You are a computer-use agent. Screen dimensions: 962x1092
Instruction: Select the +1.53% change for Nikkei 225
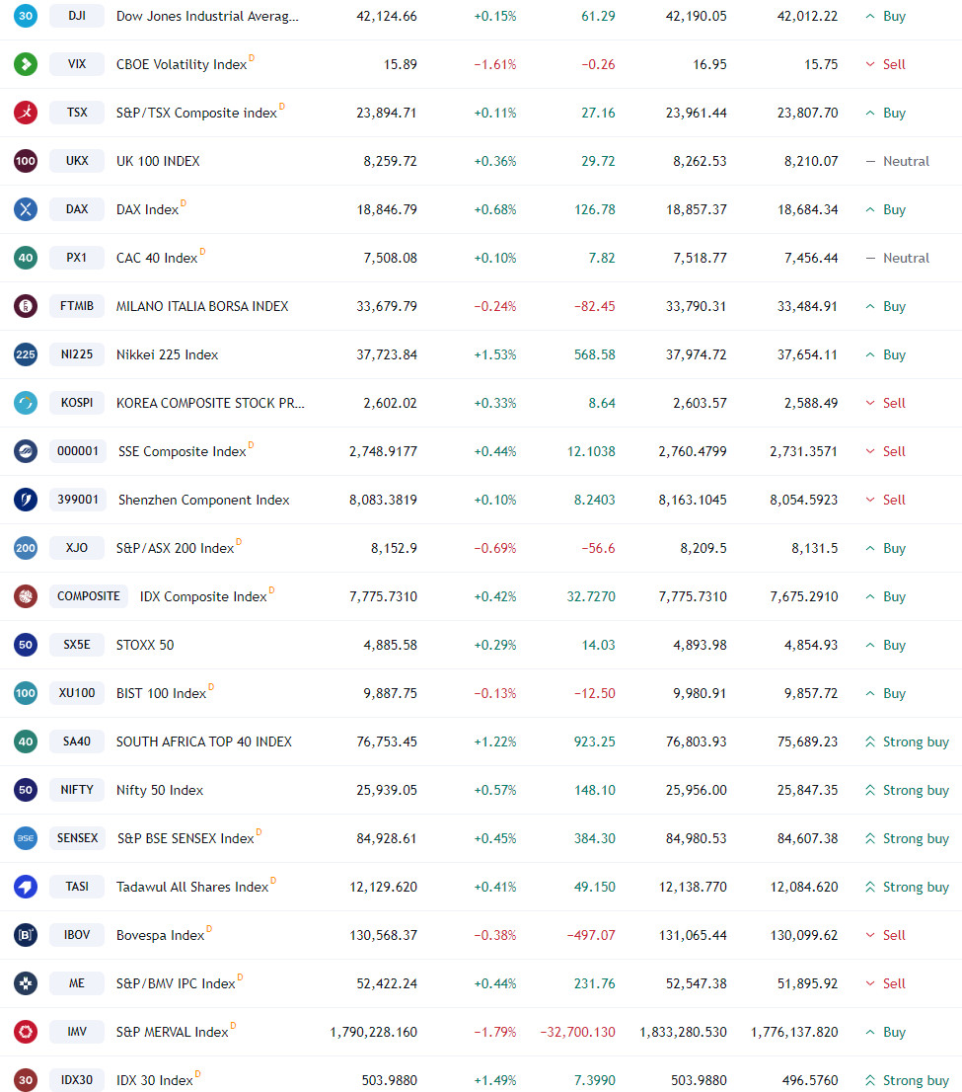(x=495, y=354)
